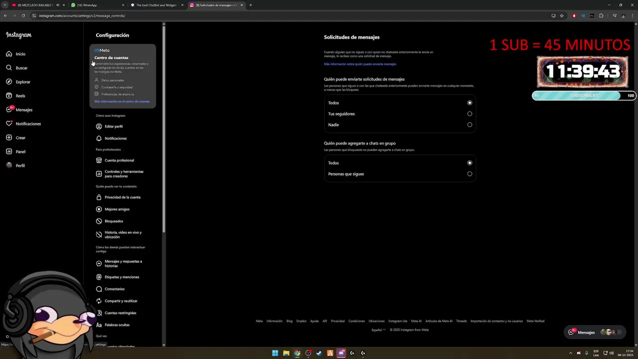The height and width of the screenshot is (359, 638).
Task: Open Reels from the sidebar
Action: (x=15, y=96)
